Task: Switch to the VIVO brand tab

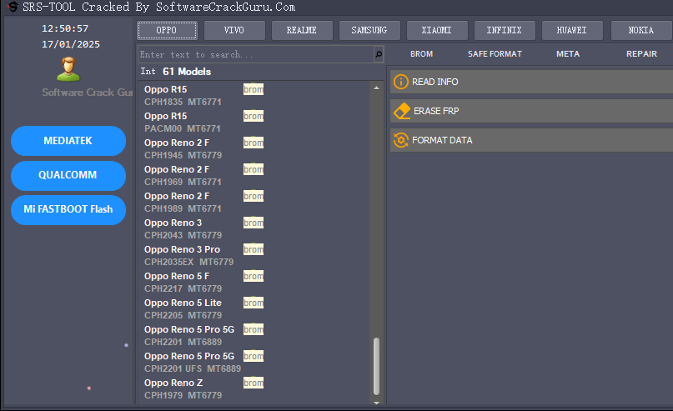Action: click(x=234, y=31)
